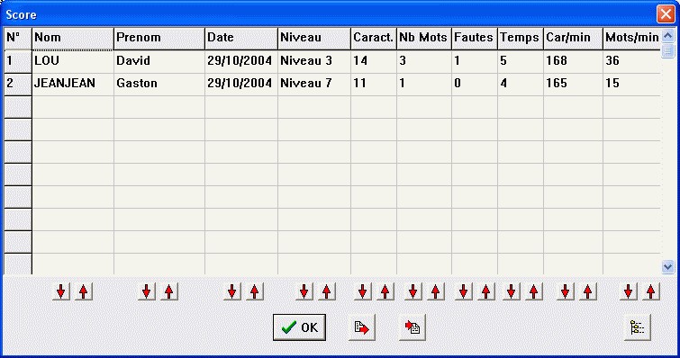Sort Nom column with down arrow
Image resolution: width=680 pixels, height=358 pixels.
[61, 291]
